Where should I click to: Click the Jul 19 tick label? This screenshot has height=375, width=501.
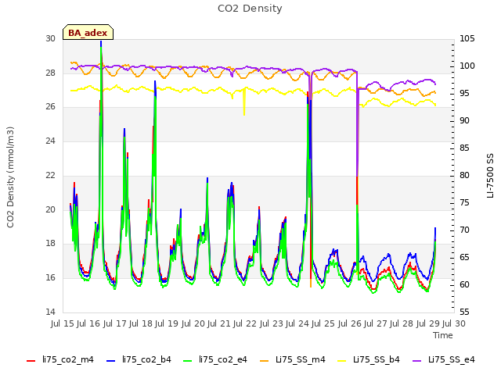[x=167, y=323]
